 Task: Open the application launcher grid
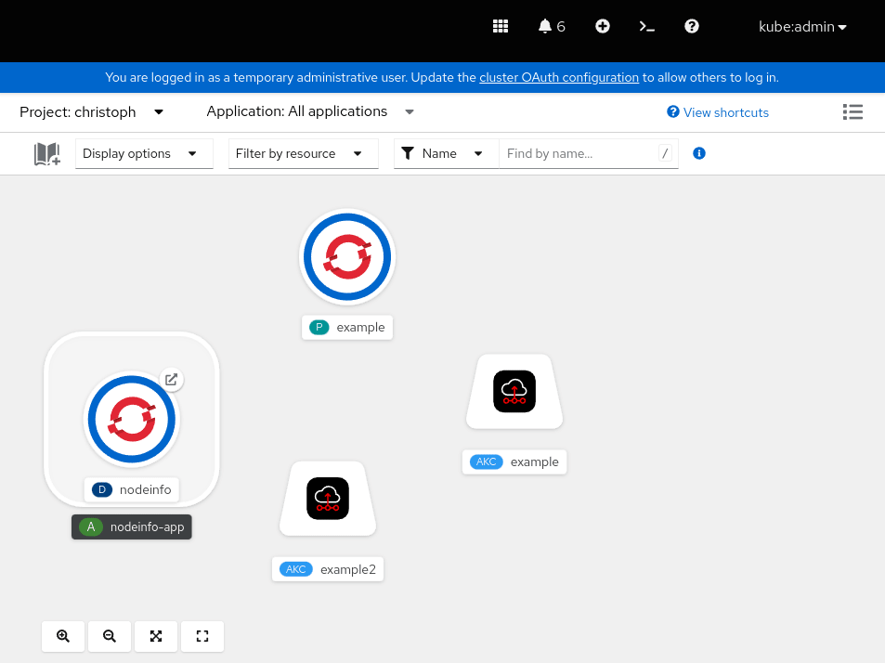coord(500,27)
